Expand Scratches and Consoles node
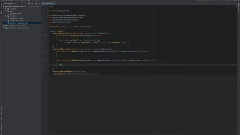Image resolution: width=240 pixels, height=135 pixels. [4, 28]
